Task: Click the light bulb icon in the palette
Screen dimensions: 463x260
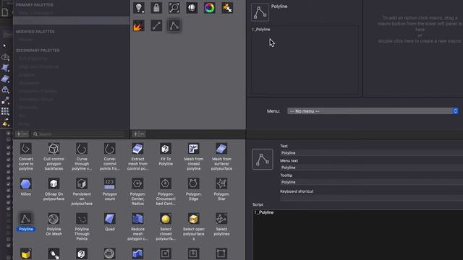Action: click(139, 8)
